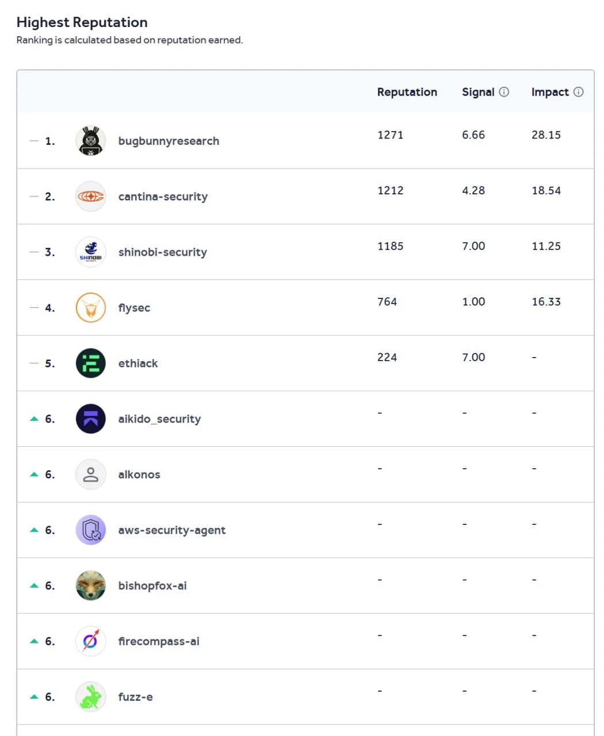Click the shinobi-security avatar logo
604x736 pixels.
pos(90,252)
